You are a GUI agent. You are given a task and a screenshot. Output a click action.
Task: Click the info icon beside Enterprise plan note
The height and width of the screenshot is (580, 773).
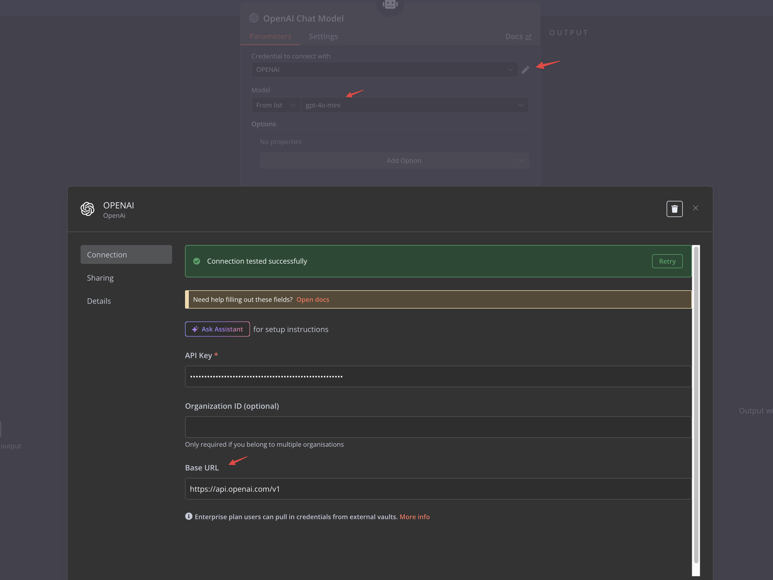189,516
